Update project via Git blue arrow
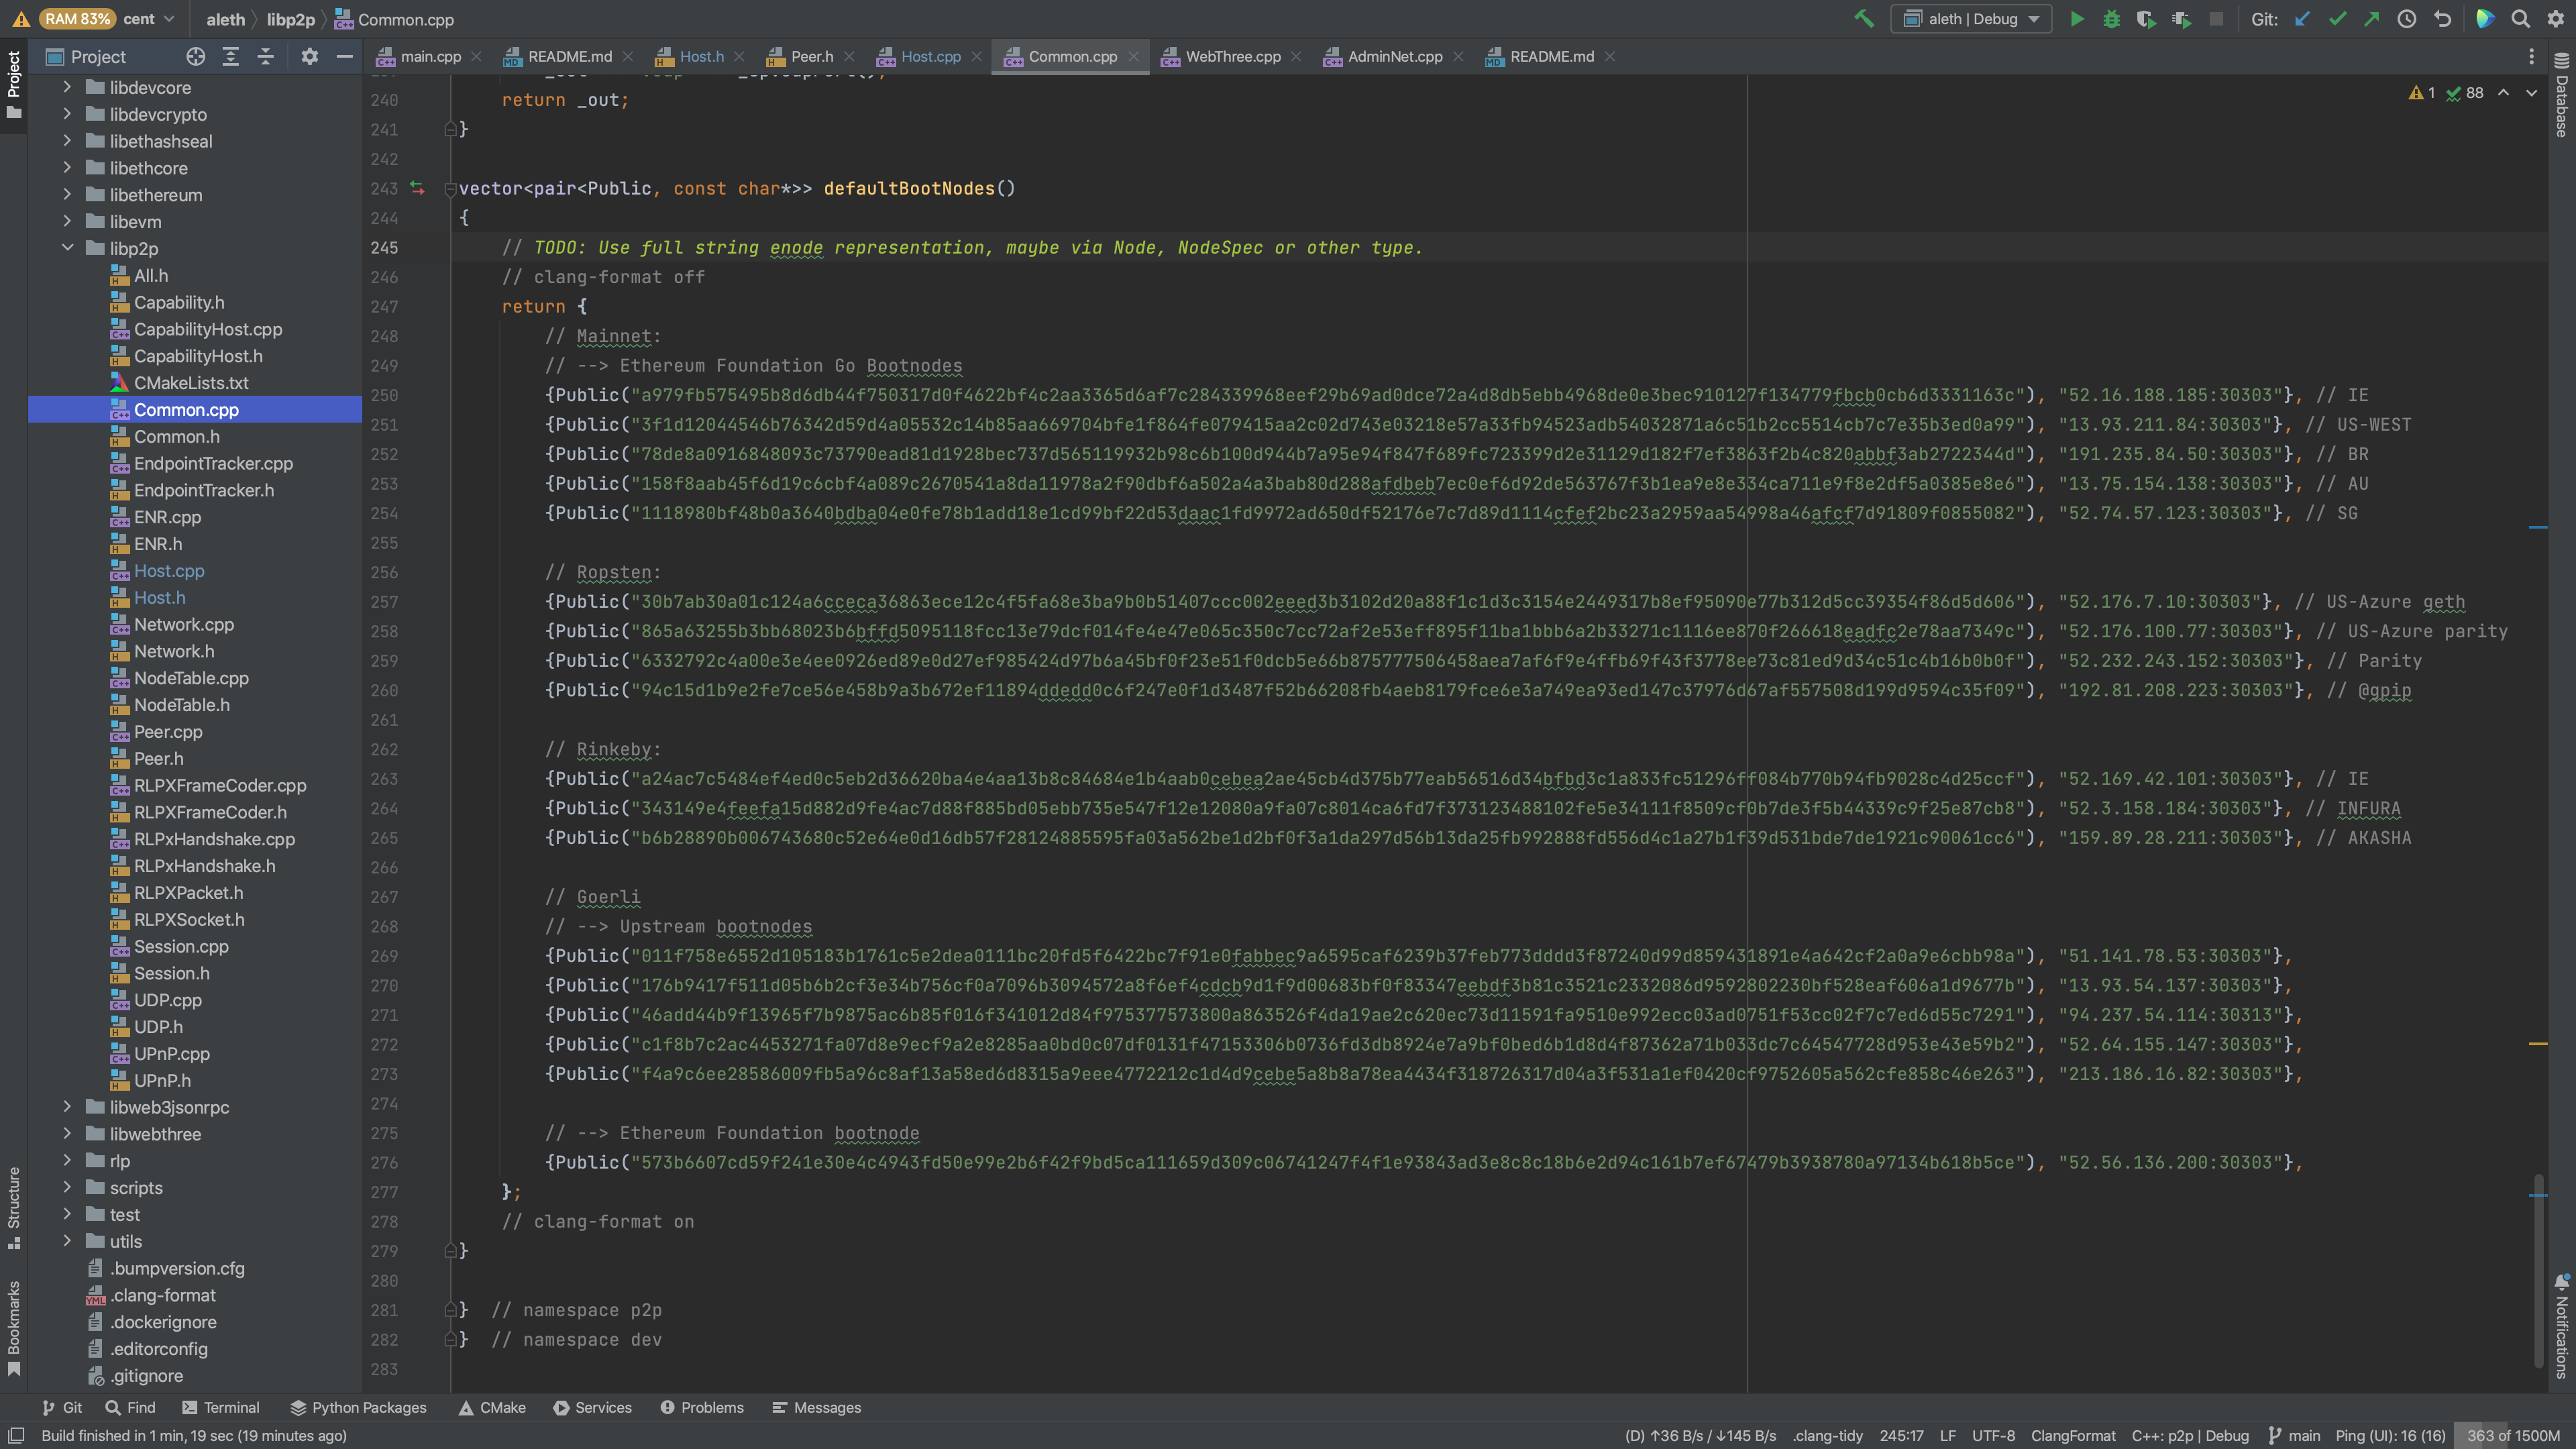This screenshot has height=1449, width=2576. coord(2302,19)
